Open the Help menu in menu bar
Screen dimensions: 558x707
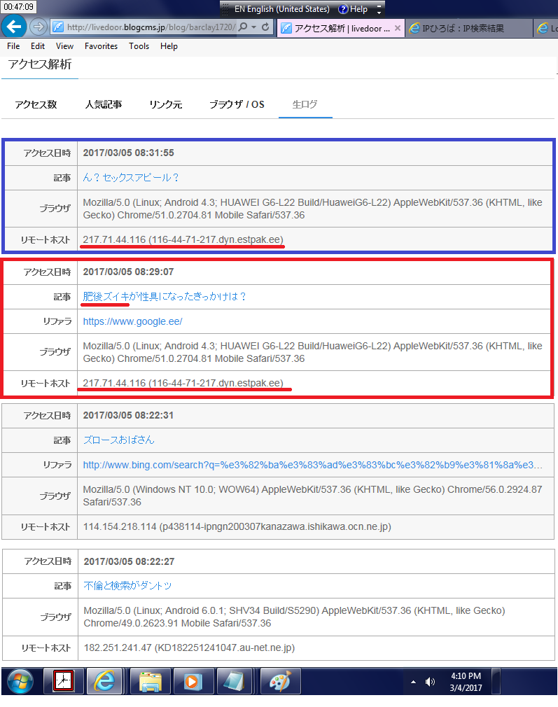pyautogui.click(x=169, y=46)
